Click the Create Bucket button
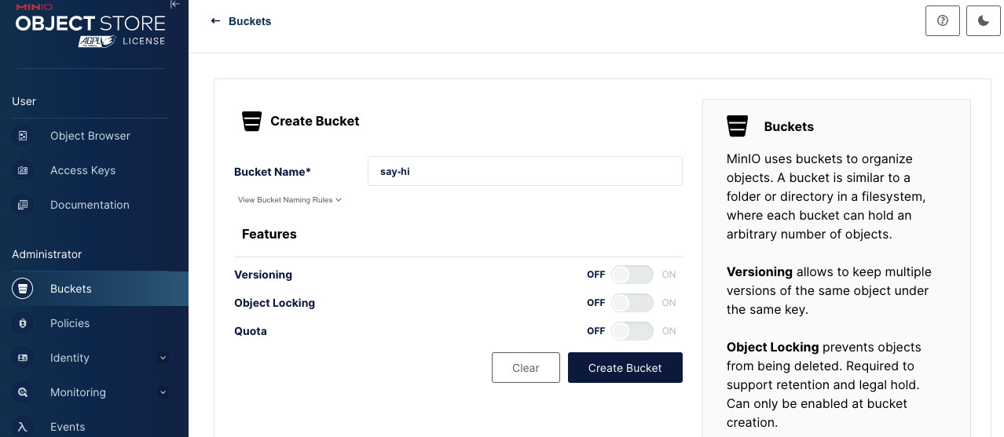 point(625,368)
